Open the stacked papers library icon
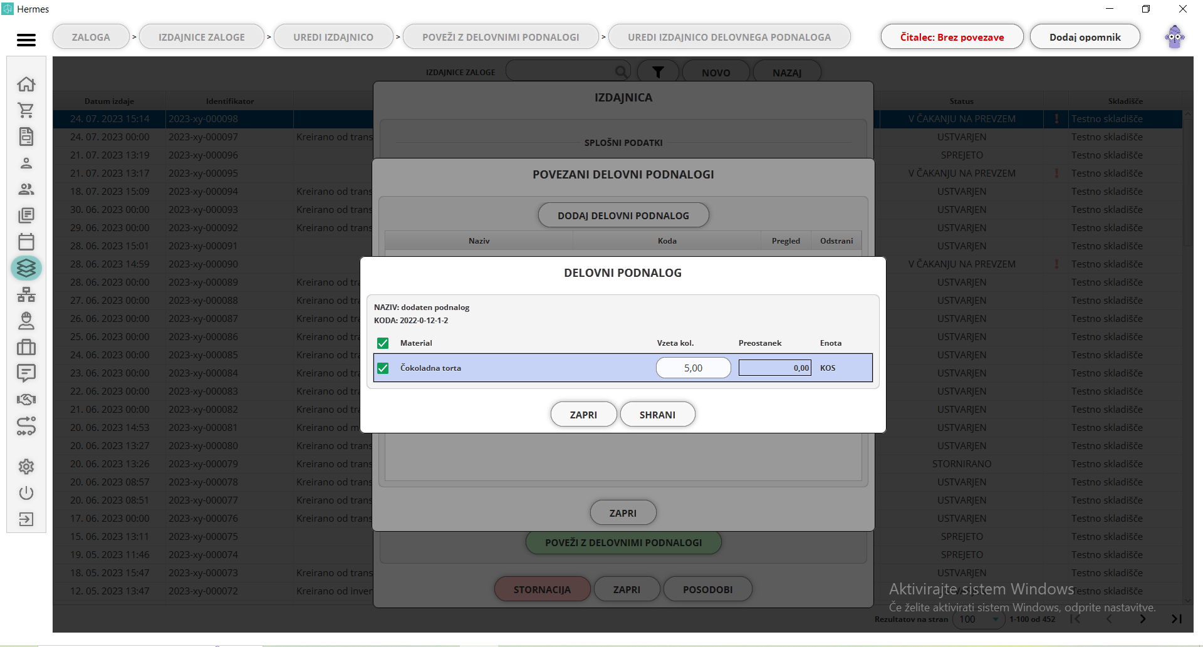 (26, 215)
